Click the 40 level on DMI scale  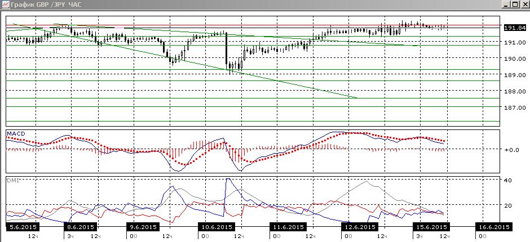tap(509, 181)
